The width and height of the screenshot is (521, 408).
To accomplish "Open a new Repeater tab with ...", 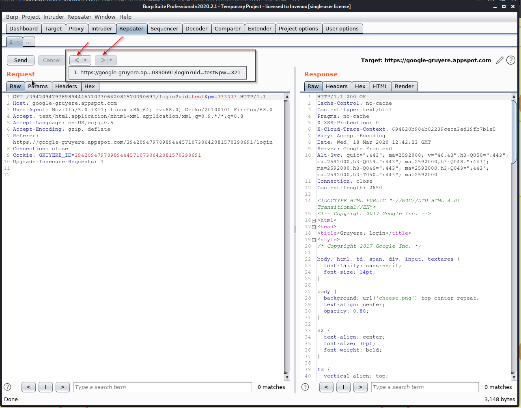I will click(29, 41).
